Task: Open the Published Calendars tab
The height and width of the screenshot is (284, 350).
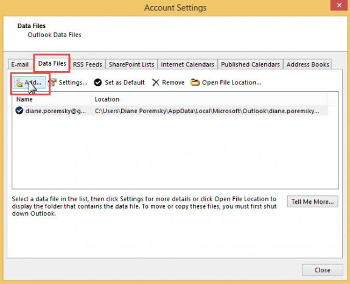Action: click(x=250, y=64)
